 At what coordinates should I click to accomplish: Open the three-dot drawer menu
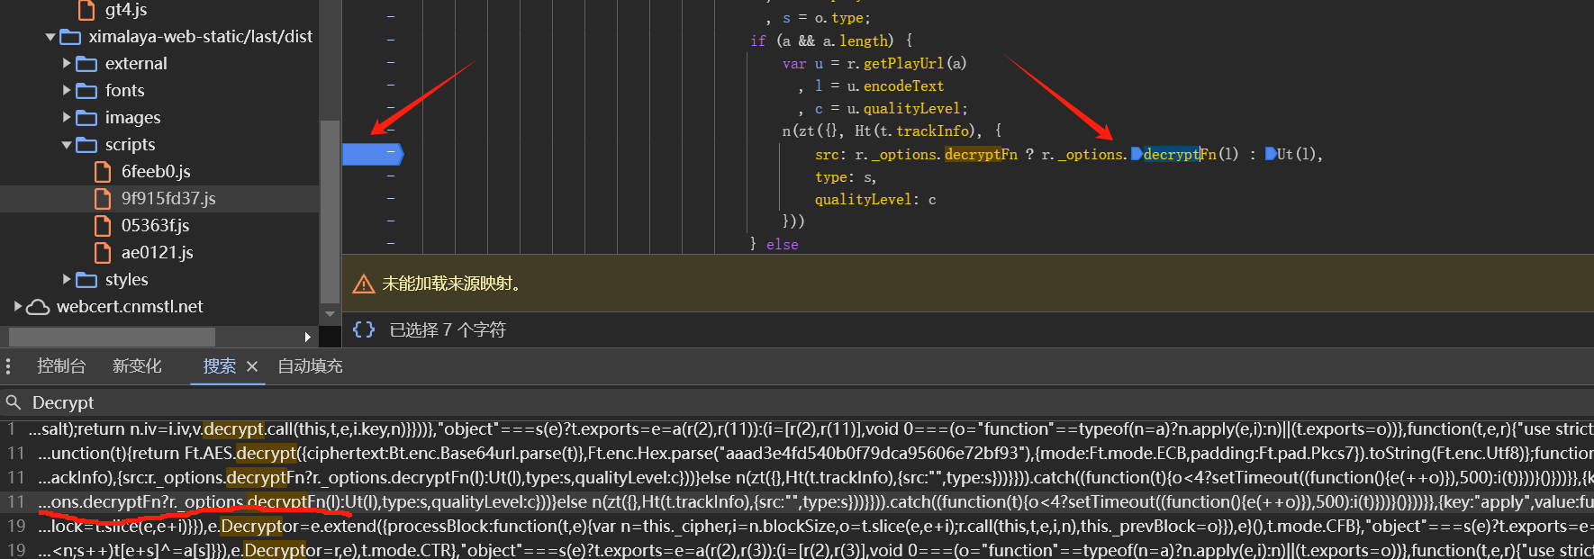(8, 366)
